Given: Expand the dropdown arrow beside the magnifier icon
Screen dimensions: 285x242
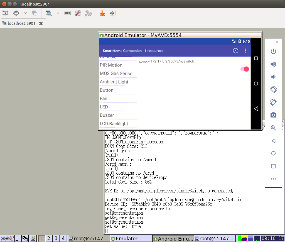Looking at the screenshot, I should pyautogui.click(x=58, y=13).
